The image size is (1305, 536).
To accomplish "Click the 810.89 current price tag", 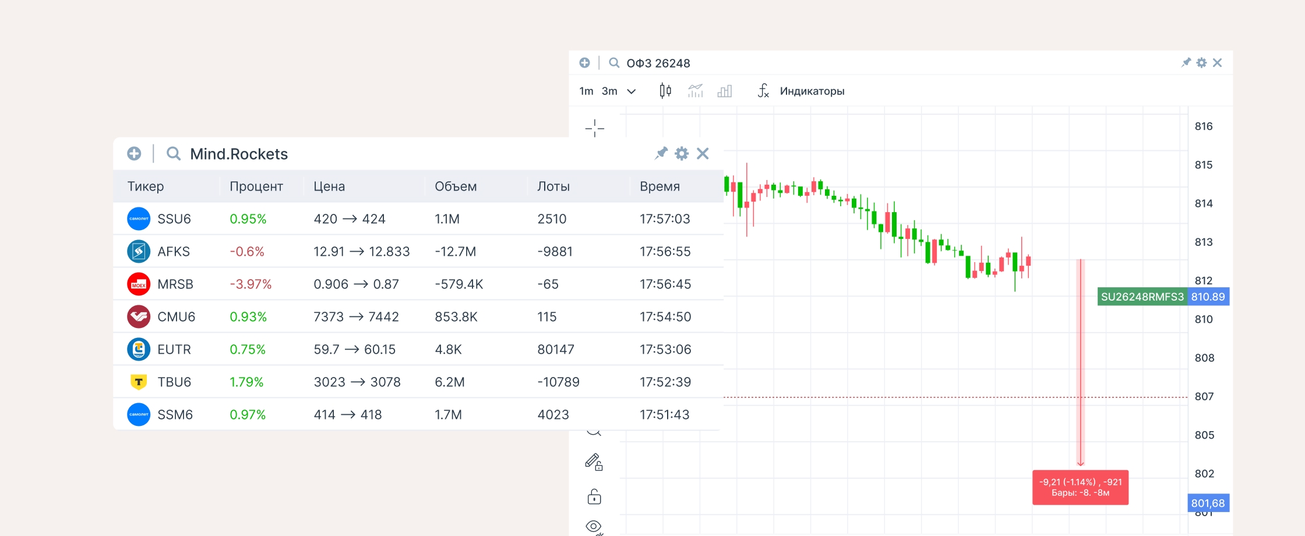I will [1208, 297].
